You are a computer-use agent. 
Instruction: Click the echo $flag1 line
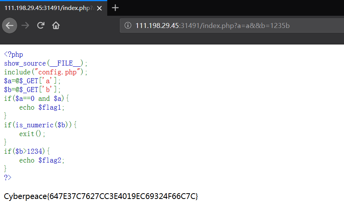[42, 108]
